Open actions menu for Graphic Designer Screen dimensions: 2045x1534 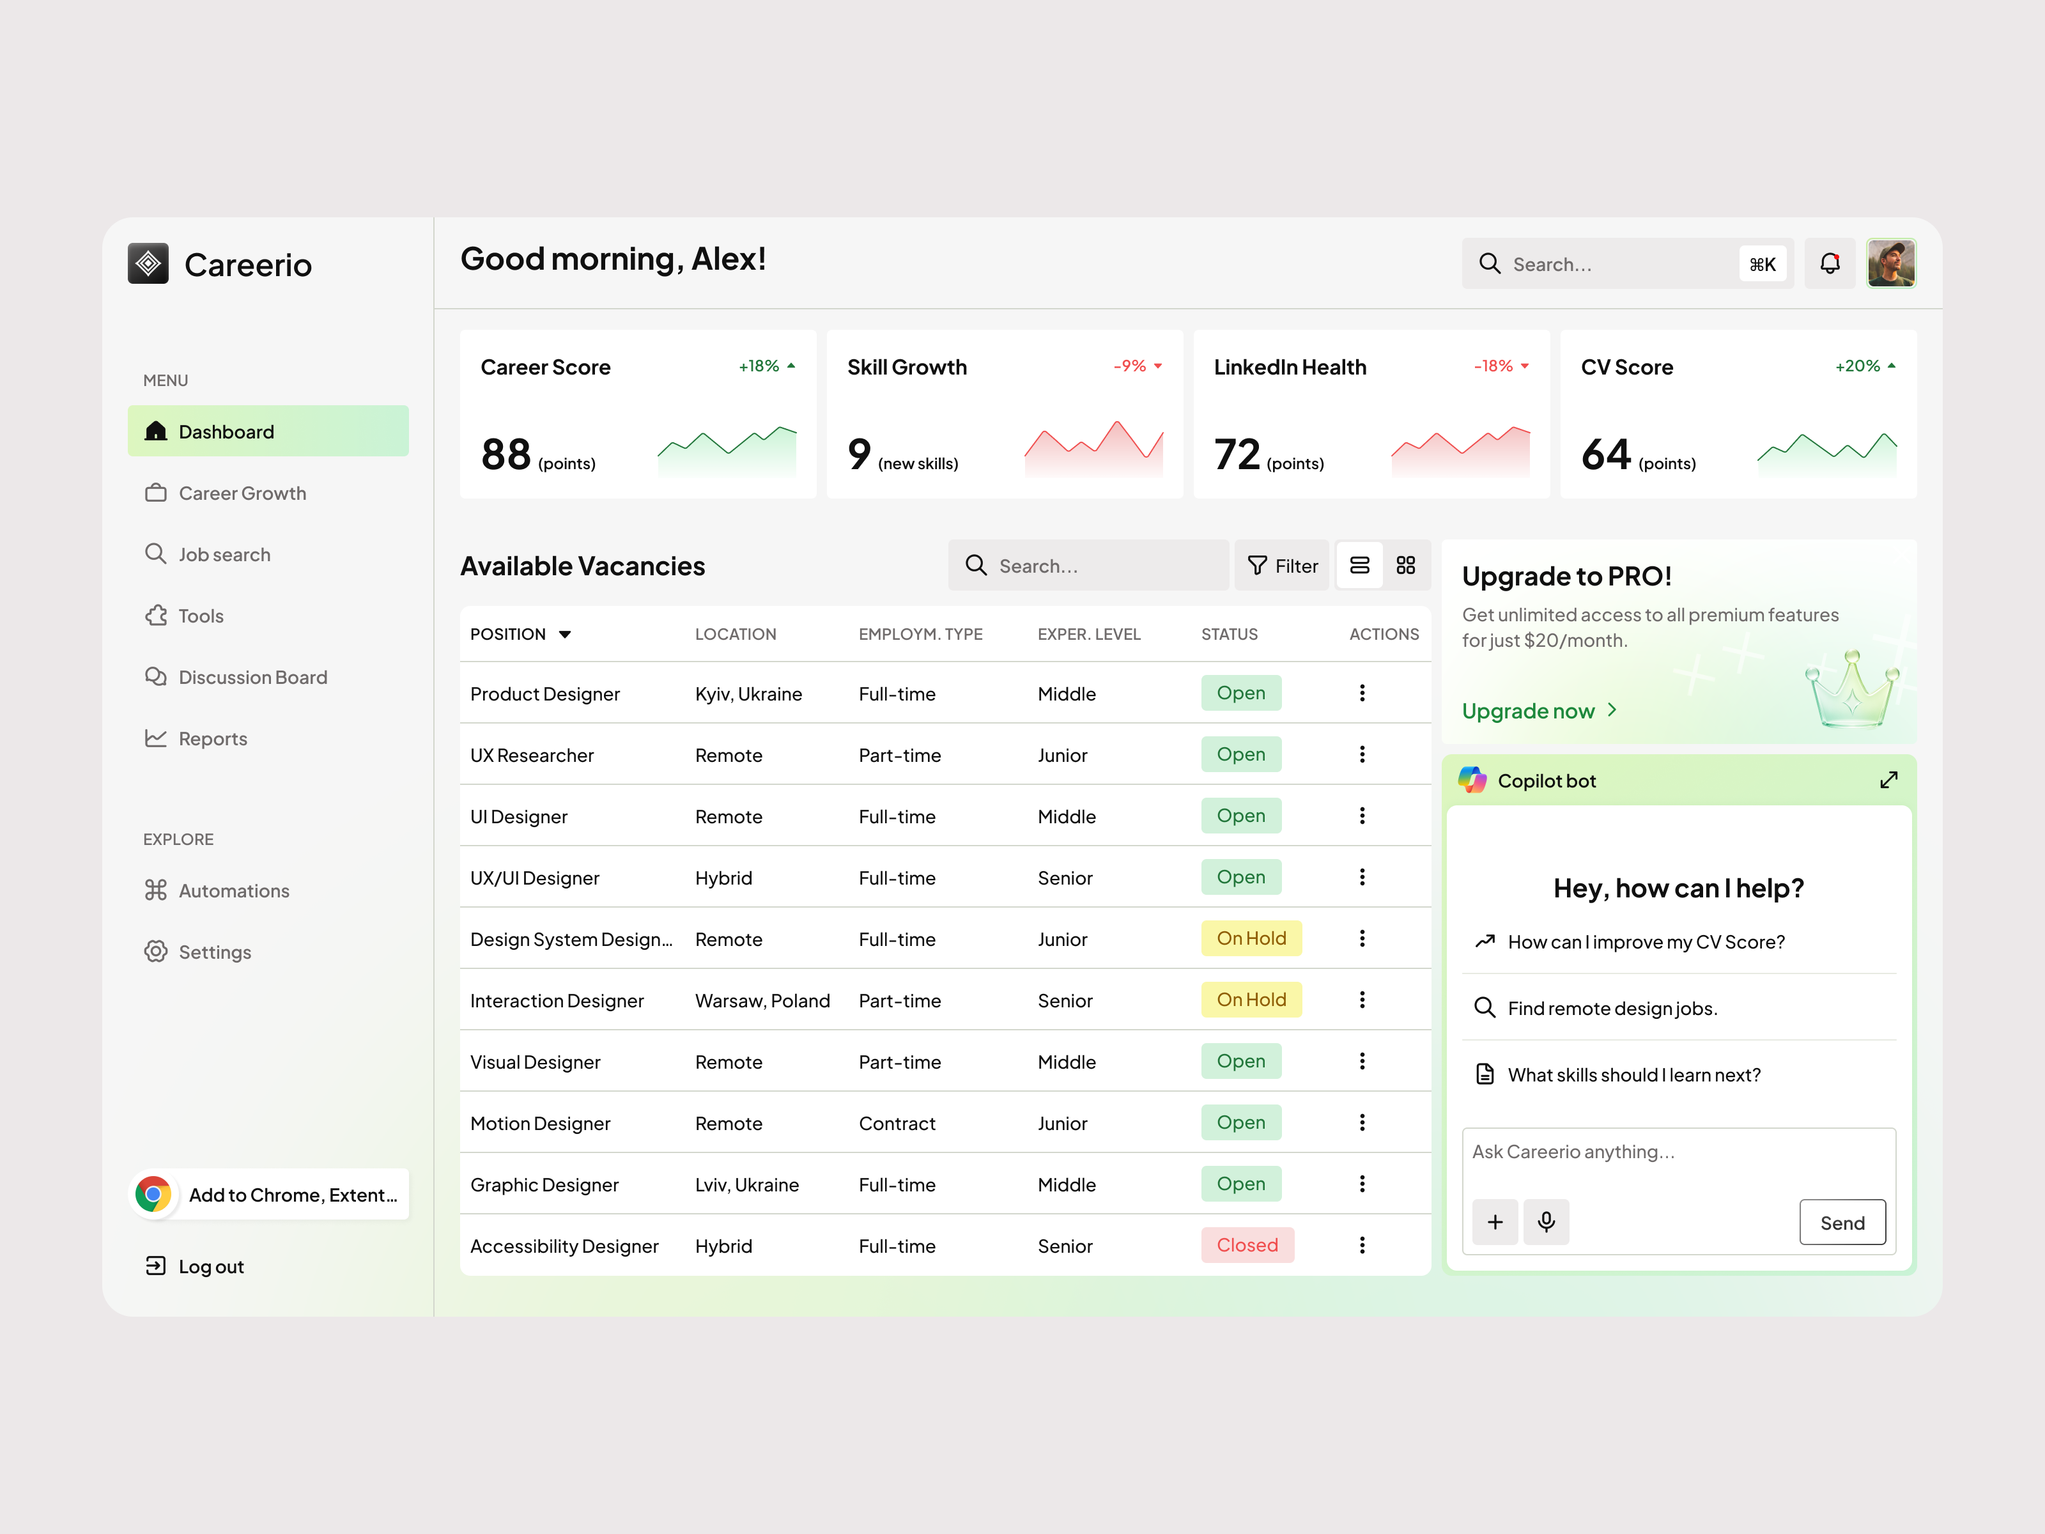pos(1362,1184)
